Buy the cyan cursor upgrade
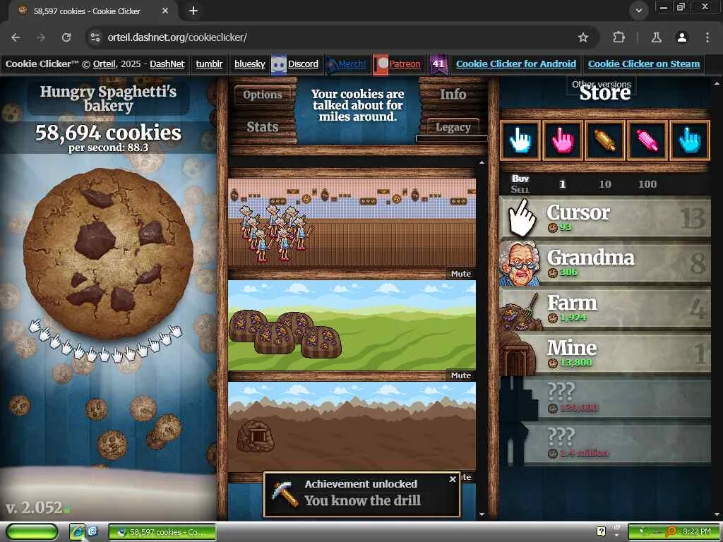Screen dimensions: 723x542 690,140
